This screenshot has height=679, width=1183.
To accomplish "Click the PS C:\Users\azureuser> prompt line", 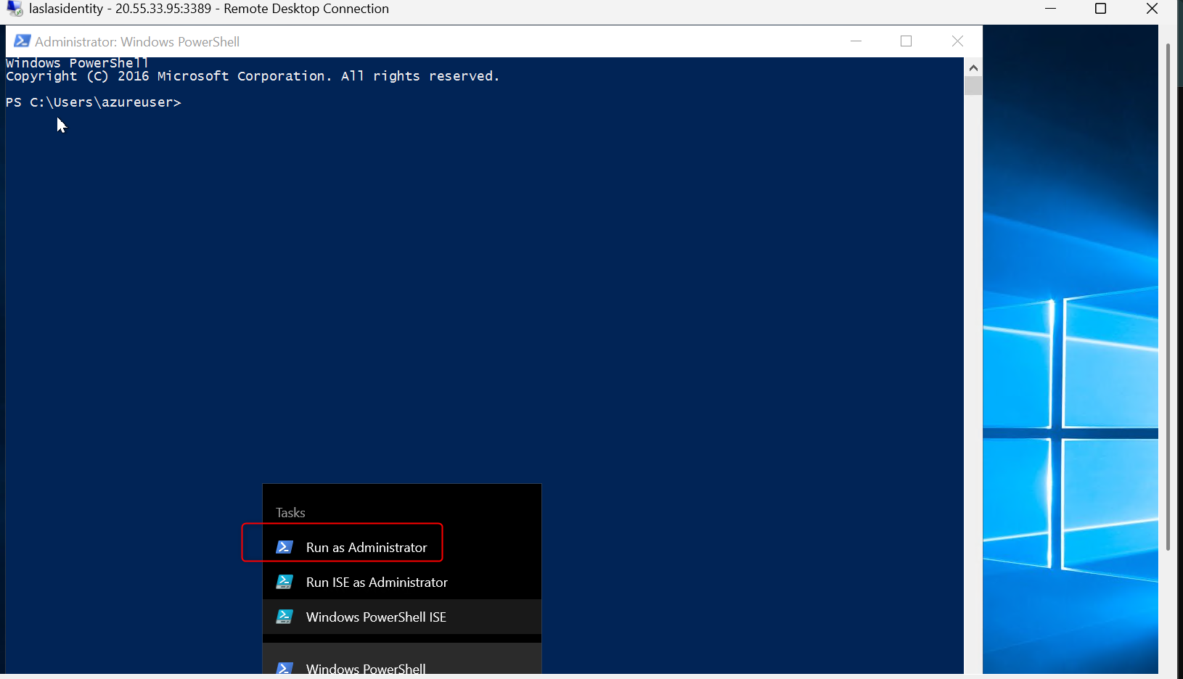I will pos(94,102).
